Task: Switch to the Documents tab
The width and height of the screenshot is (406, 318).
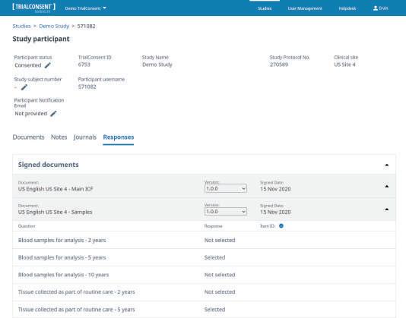Action: 28,137
